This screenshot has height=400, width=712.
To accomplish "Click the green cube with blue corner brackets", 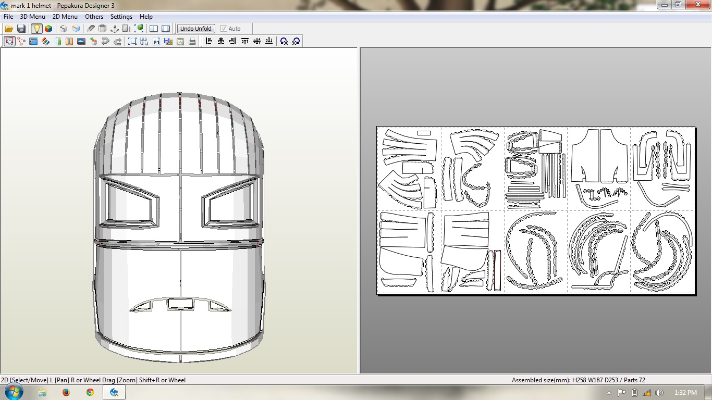I will point(139,29).
